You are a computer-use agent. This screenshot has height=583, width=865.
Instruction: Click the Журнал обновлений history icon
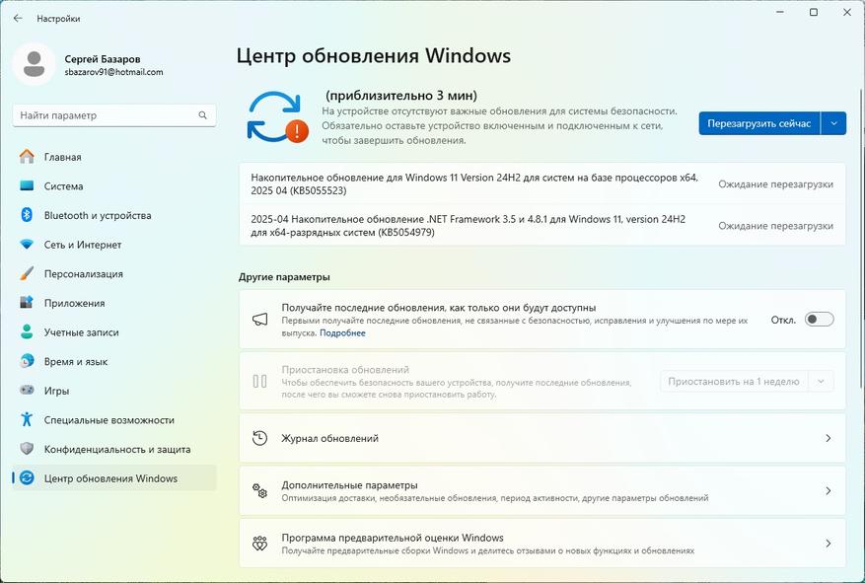click(259, 438)
